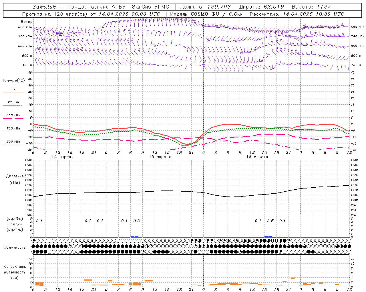Click the 'Ветер' wind panel label
Image resolution: width=366 pixels, height=292 pixels.
tap(27, 22)
